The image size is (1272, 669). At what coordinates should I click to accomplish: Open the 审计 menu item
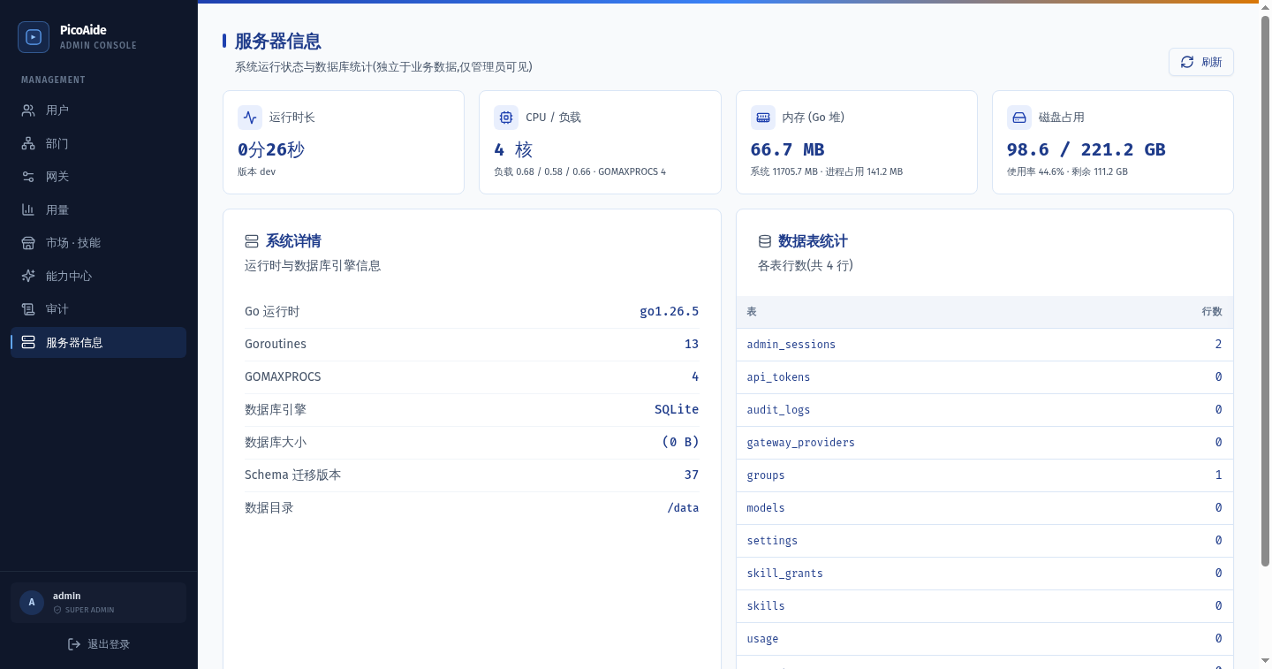[98, 309]
